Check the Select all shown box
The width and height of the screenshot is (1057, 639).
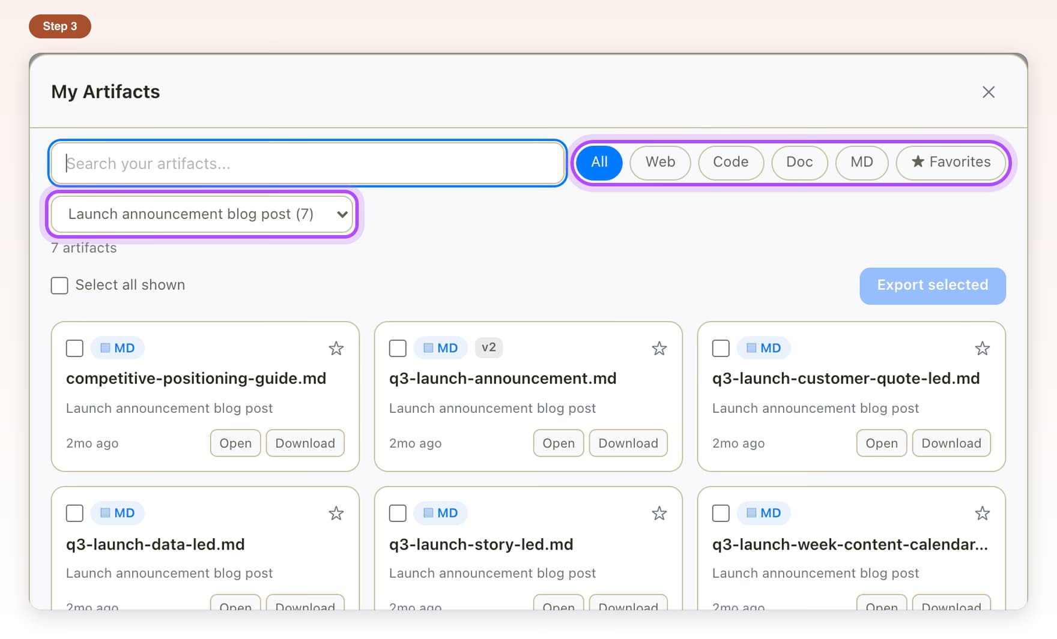(59, 285)
